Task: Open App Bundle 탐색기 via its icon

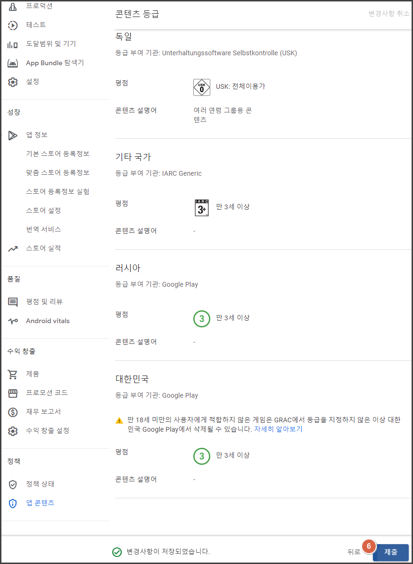Action: [x=13, y=63]
